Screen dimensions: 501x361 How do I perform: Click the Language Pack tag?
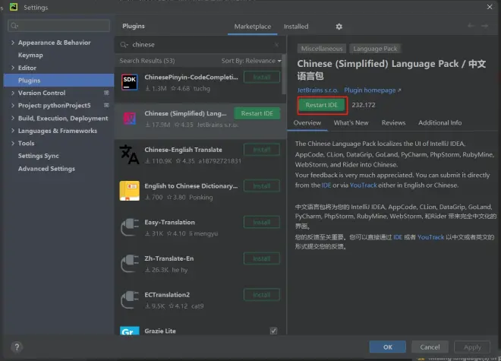pyautogui.click(x=375, y=49)
